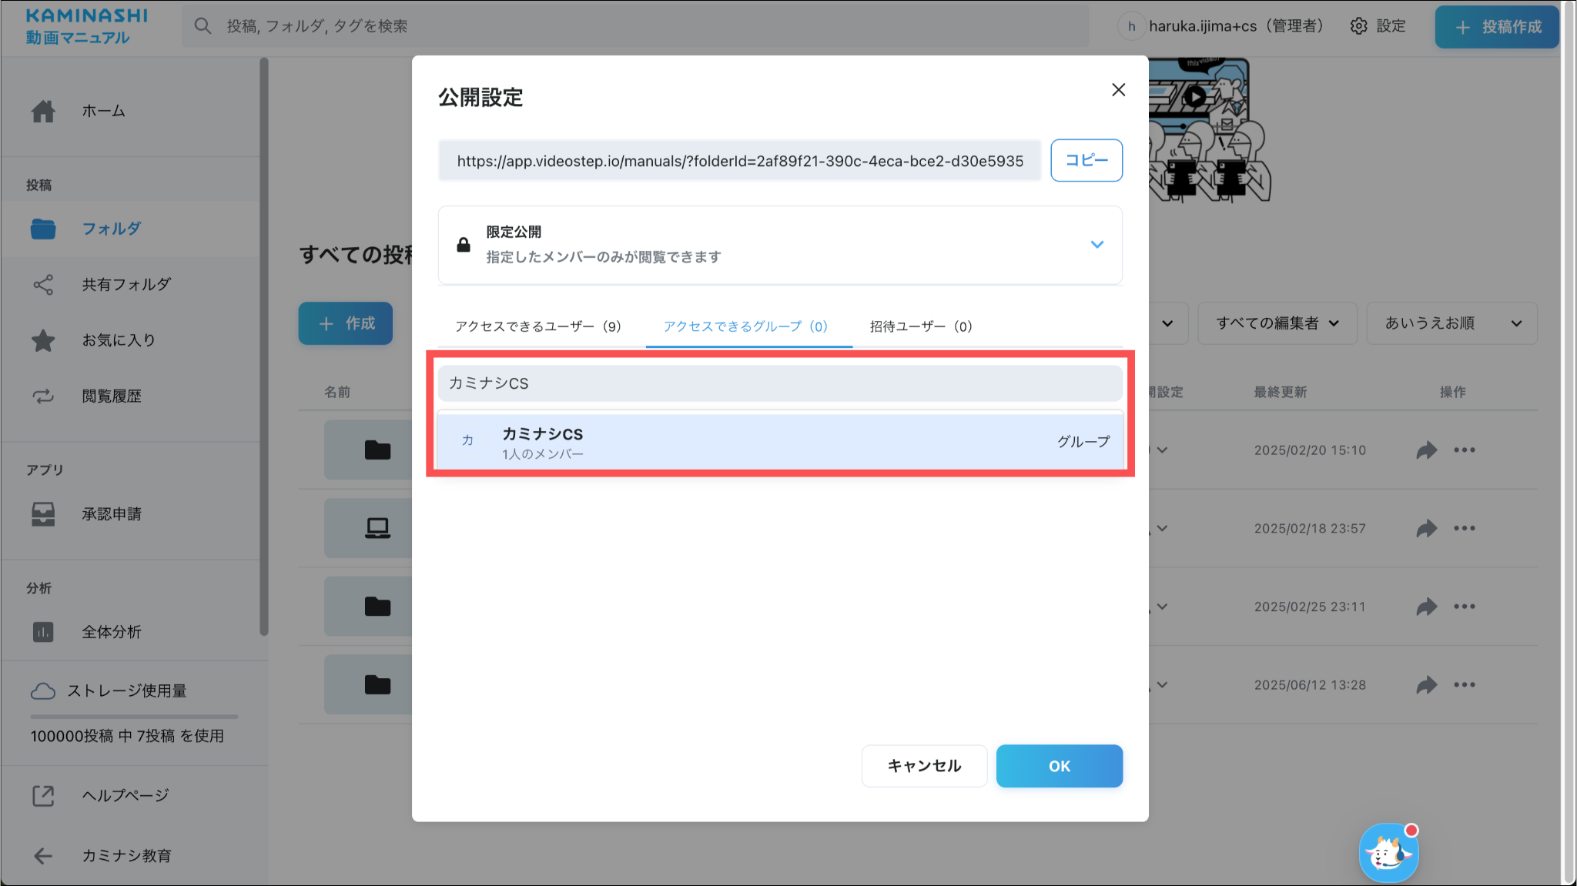Click the group search input field

780,383
